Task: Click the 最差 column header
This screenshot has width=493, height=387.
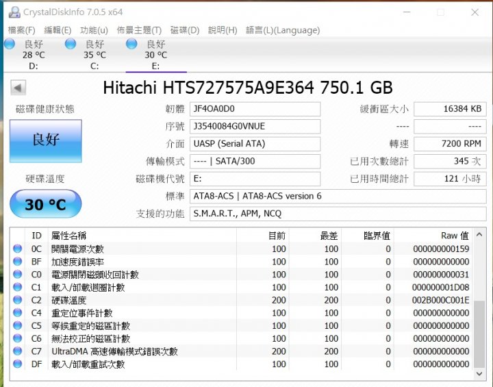Action: (316, 236)
